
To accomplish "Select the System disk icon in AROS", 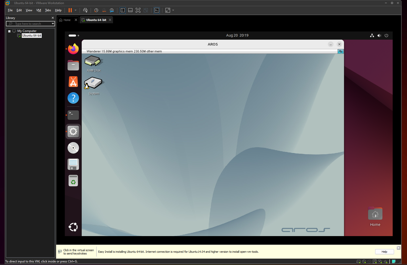I will 93,86.
